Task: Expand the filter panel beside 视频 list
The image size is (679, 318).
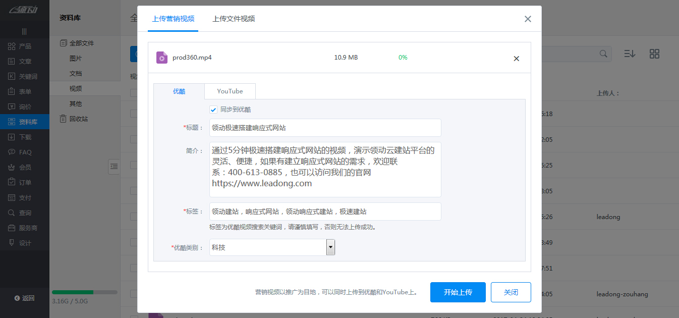Action: [x=114, y=167]
